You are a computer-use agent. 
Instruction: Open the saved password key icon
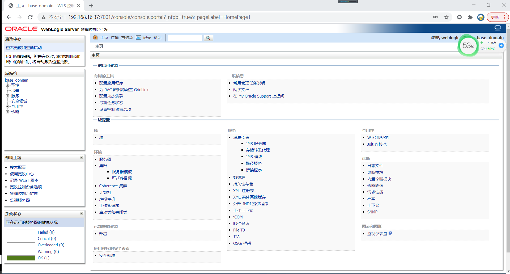tap(435, 17)
